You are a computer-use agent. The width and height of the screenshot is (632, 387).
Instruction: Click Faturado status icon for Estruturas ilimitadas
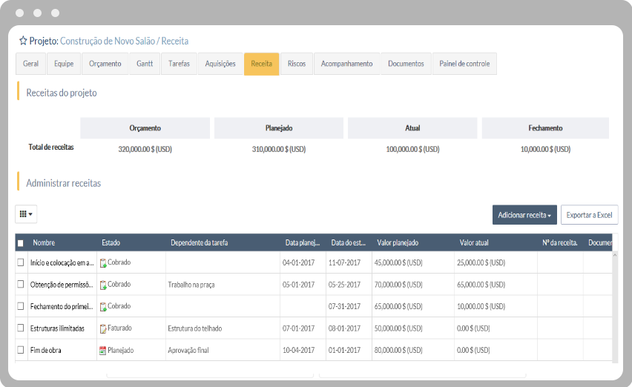click(103, 328)
